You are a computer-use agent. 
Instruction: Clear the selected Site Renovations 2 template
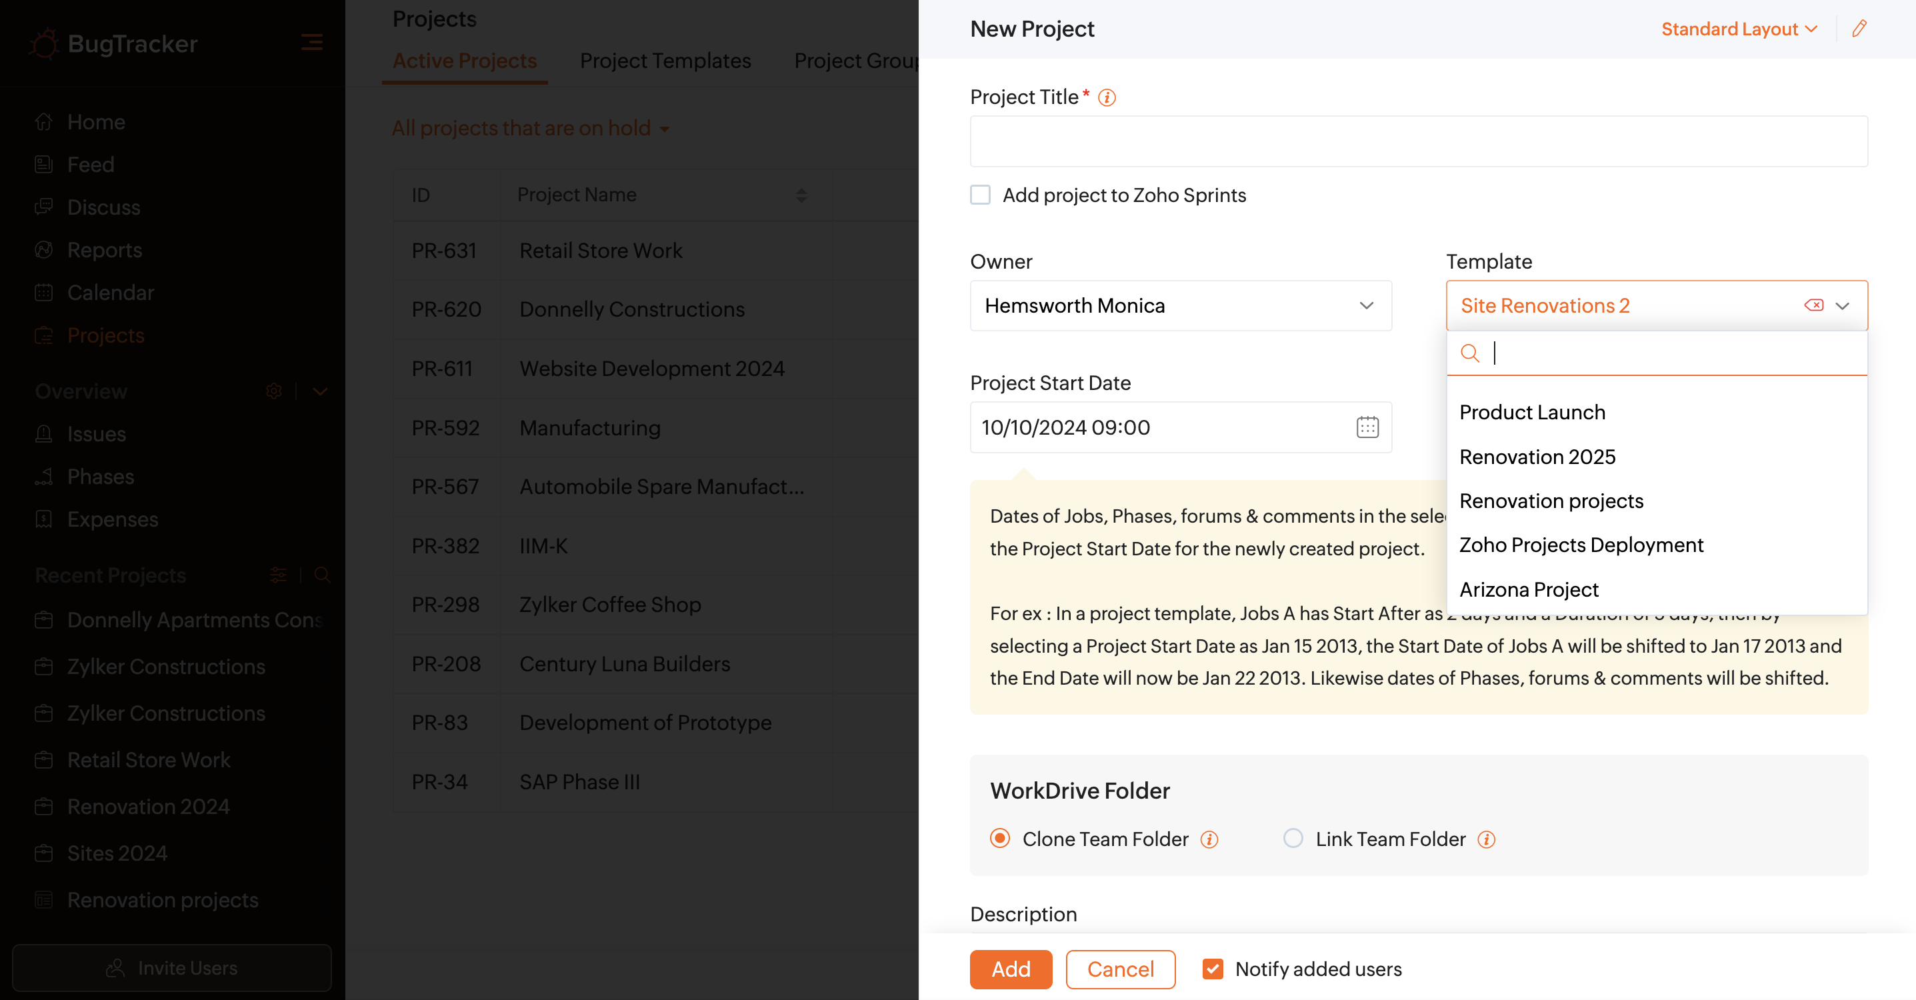[x=1813, y=306]
